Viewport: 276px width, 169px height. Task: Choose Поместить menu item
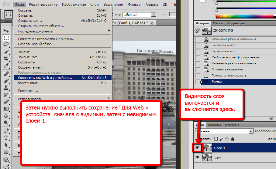point(63,91)
